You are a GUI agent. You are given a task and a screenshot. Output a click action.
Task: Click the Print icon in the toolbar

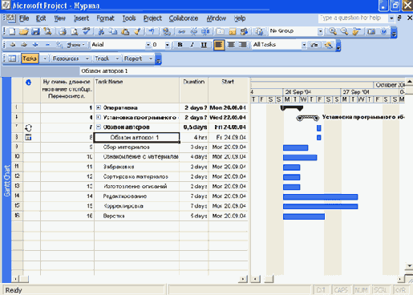(63, 31)
